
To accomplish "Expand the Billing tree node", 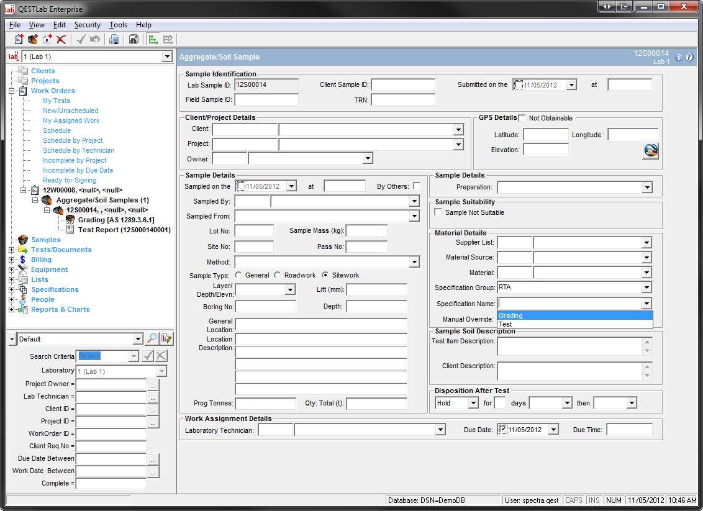I will (x=11, y=260).
